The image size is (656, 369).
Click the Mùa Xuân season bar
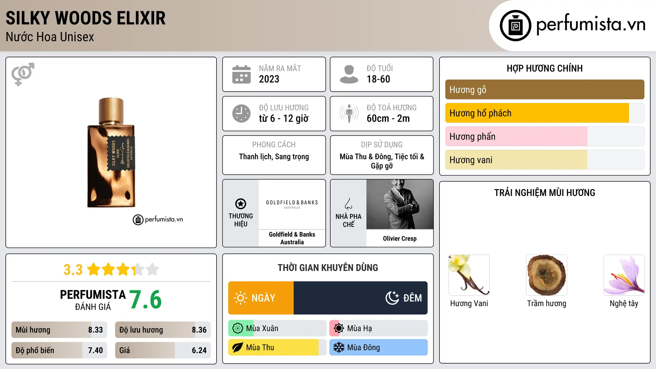277,328
